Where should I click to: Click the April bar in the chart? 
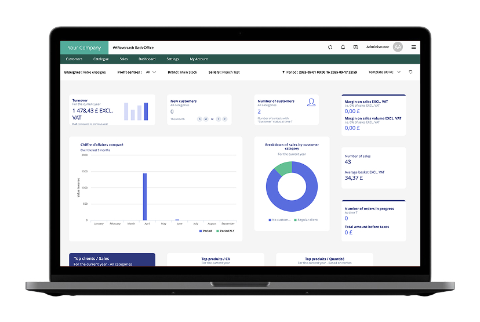point(144,197)
